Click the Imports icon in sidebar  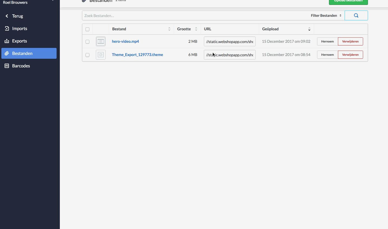click(x=7, y=28)
